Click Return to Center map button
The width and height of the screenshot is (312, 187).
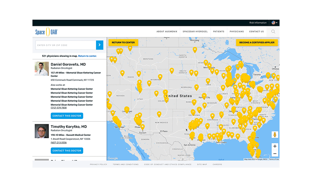123,42
